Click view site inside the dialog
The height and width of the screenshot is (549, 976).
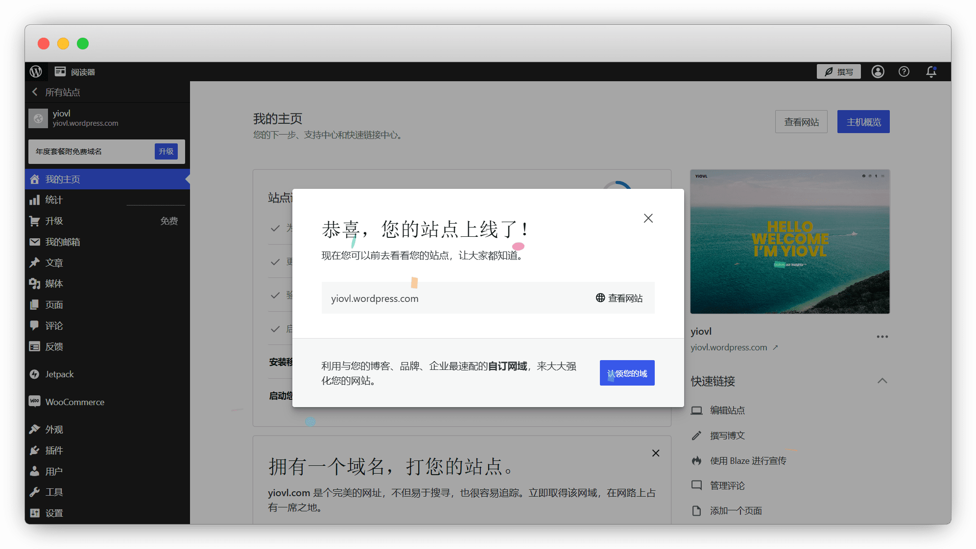click(619, 298)
